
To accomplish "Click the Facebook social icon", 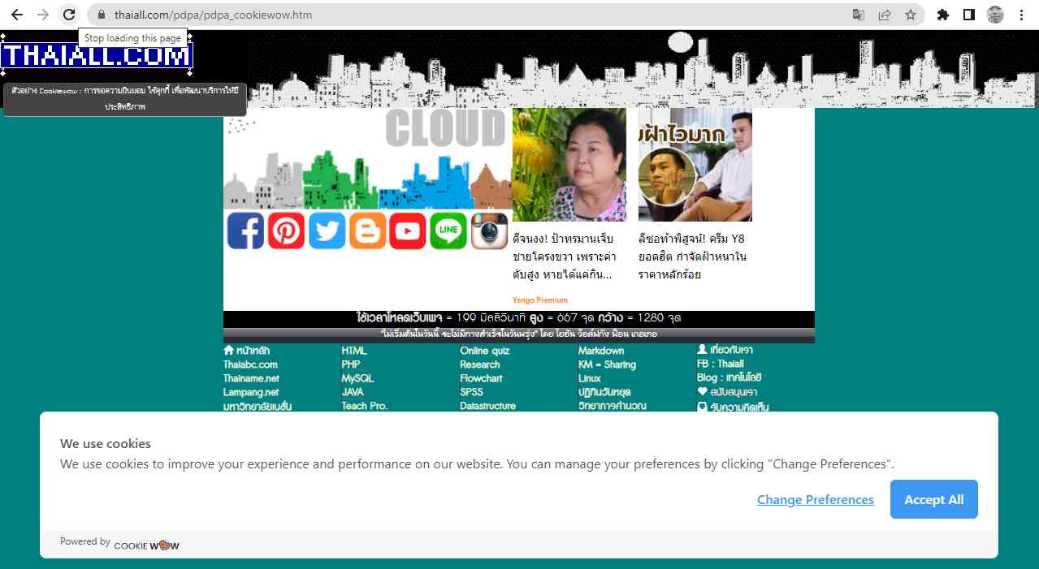I will point(245,231).
